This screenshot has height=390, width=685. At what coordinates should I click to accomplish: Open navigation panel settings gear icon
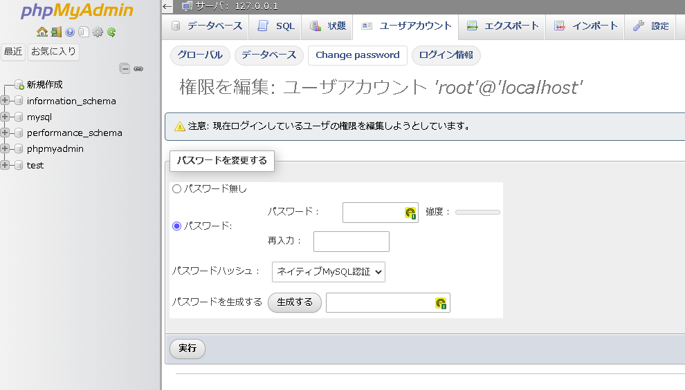(x=98, y=32)
